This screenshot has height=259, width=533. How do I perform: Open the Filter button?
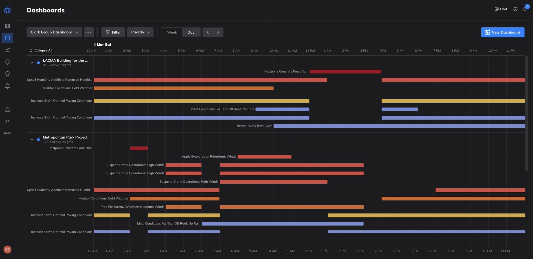coord(113,32)
